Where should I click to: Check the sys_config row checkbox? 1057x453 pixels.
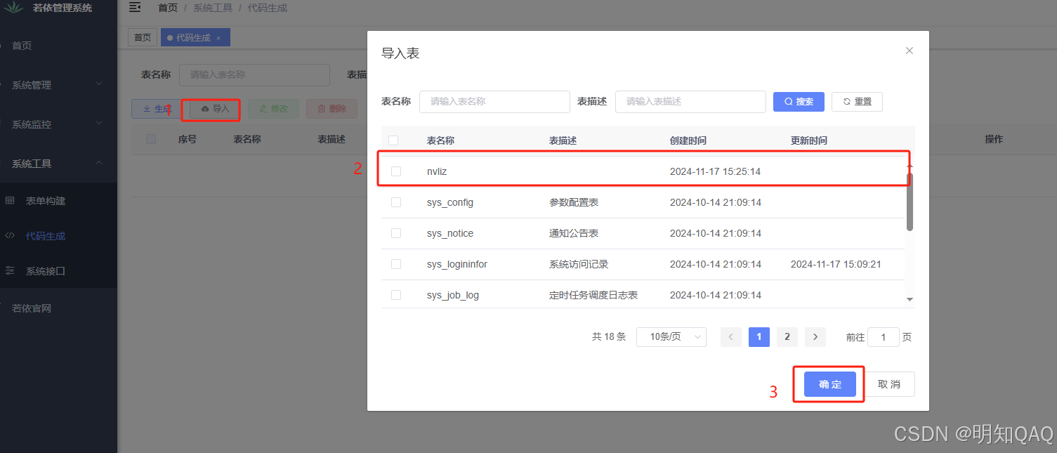click(x=395, y=202)
